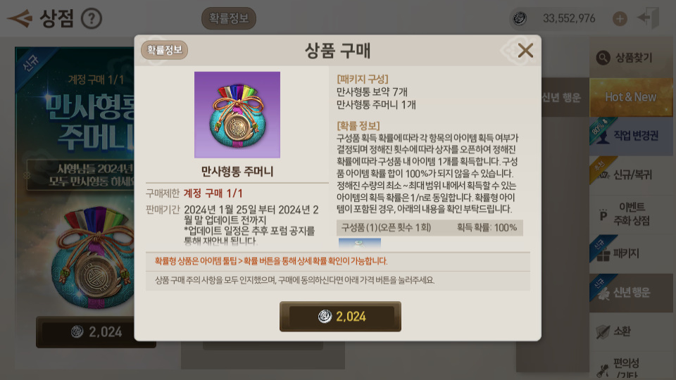Open the 소환 category
Screen dimensions: 676x380
[x=631, y=331]
